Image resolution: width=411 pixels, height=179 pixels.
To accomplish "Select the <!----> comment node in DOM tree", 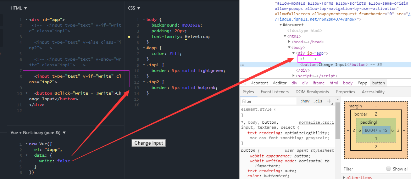I will point(308,59).
